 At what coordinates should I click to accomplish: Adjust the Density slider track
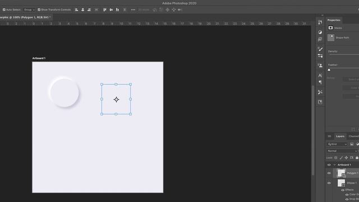pyautogui.click(x=343, y=55)
